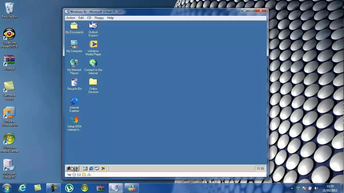The image size is (344, 193).
Task: Open the Help menu in Virtual PC
Action: click(x=110, y=18)
